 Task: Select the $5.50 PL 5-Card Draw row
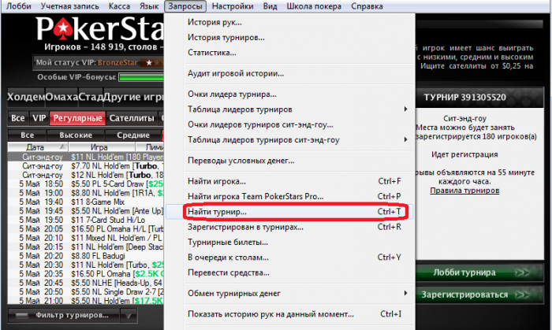(86, 184)
